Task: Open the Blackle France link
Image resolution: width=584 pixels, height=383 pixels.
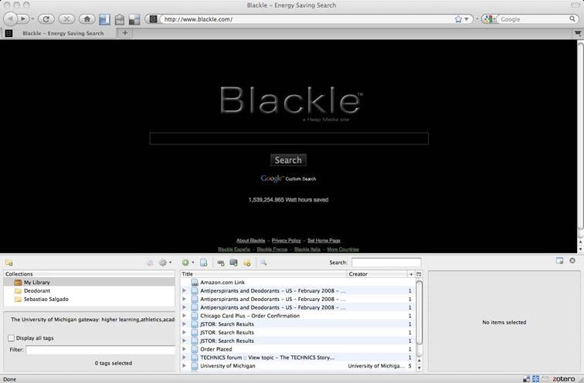Action: 272,249
